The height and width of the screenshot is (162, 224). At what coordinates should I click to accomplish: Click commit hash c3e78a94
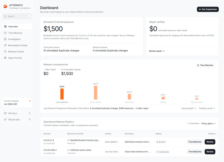tap(71, 153)
